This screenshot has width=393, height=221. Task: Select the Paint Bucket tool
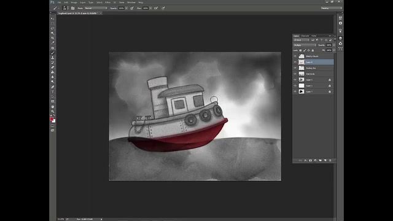(52, 72)
